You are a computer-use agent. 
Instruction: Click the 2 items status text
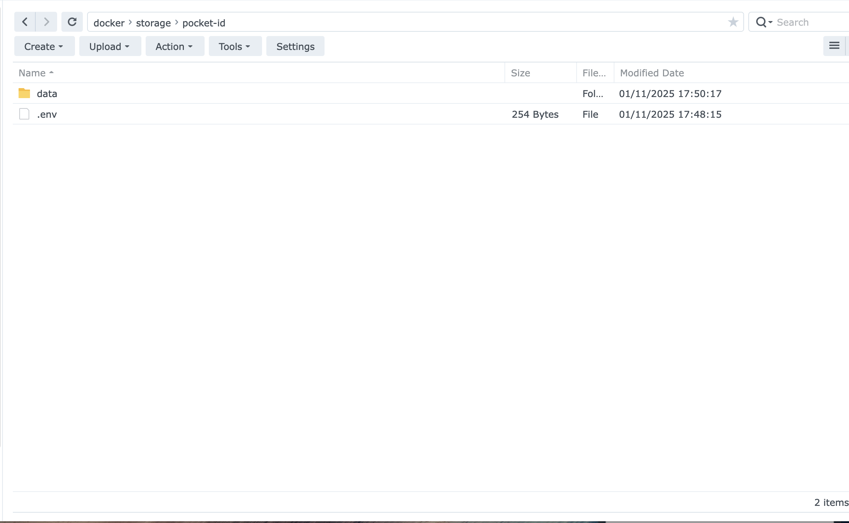point(831,502)
